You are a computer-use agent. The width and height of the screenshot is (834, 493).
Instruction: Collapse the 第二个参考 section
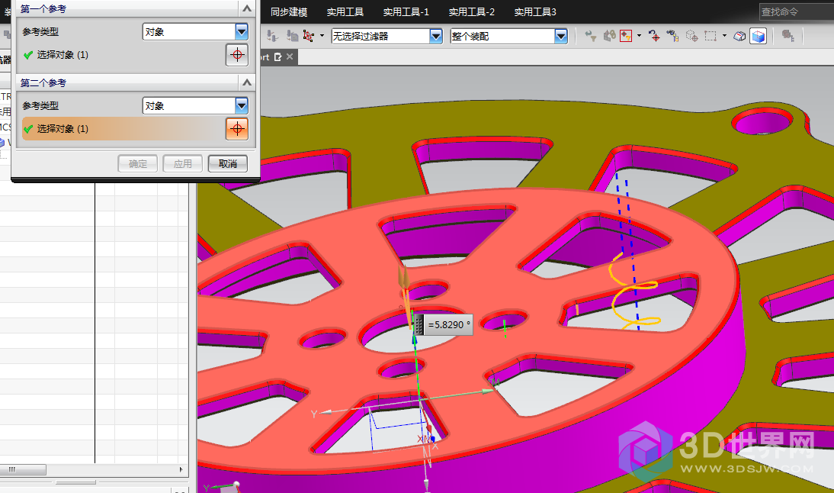click(x=247, y=82)
